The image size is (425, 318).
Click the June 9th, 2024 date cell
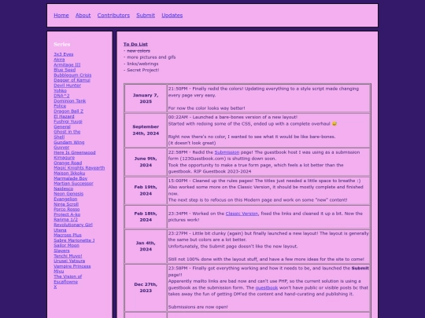click(146, 162)
